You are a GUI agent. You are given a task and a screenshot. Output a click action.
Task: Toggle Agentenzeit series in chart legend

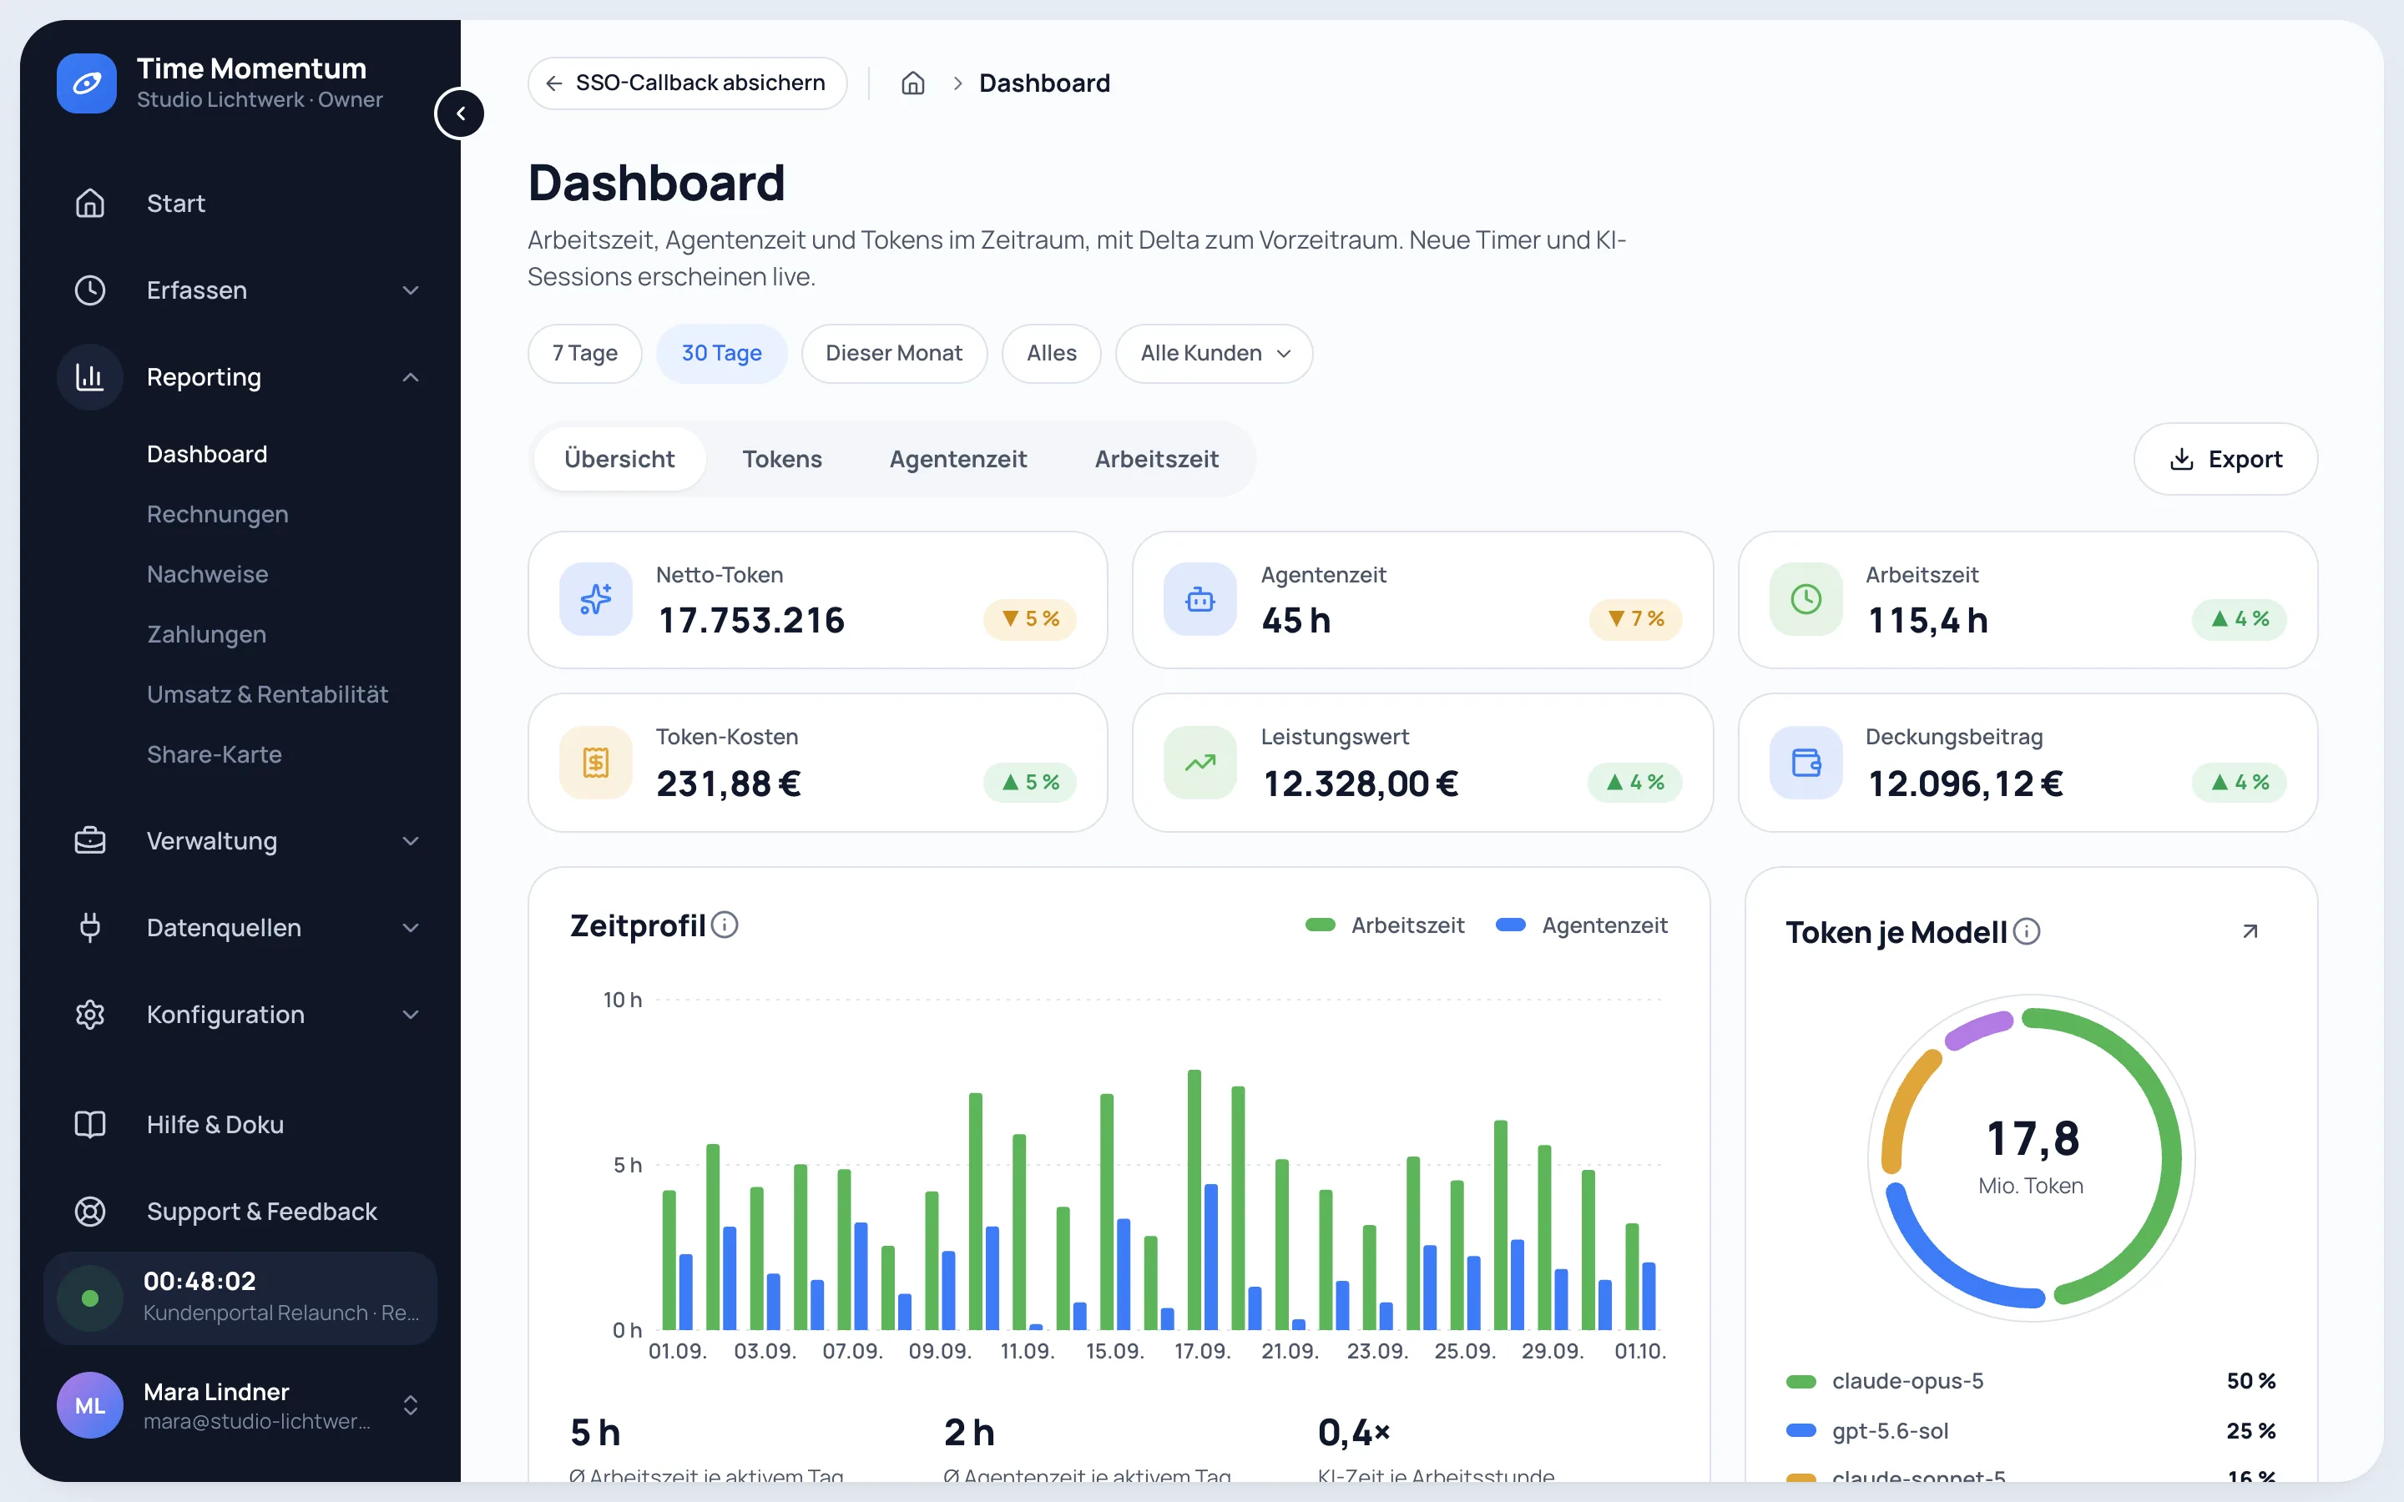pyautogui.click(x=1582, y=925)
